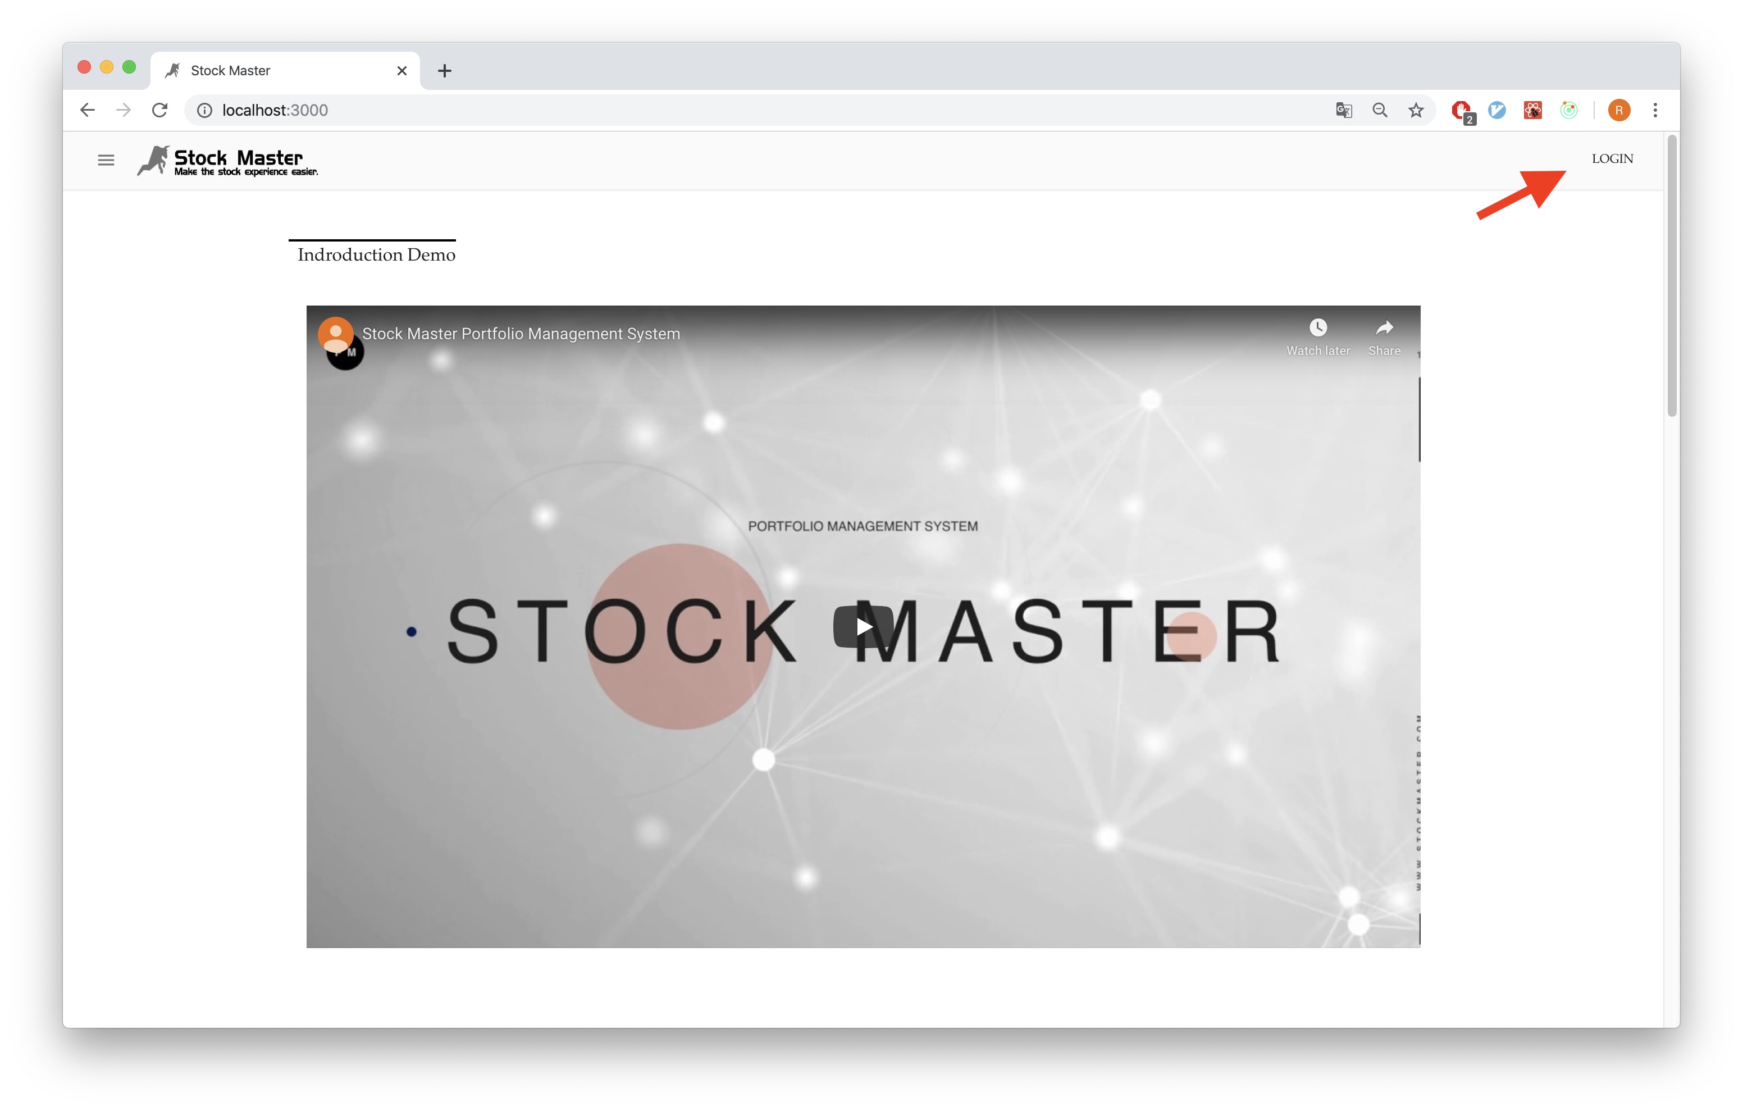Viewport: 1743px width, 1111px height.
Task: Click the browser back navigation arrow
Action: (x=86, y=110)
